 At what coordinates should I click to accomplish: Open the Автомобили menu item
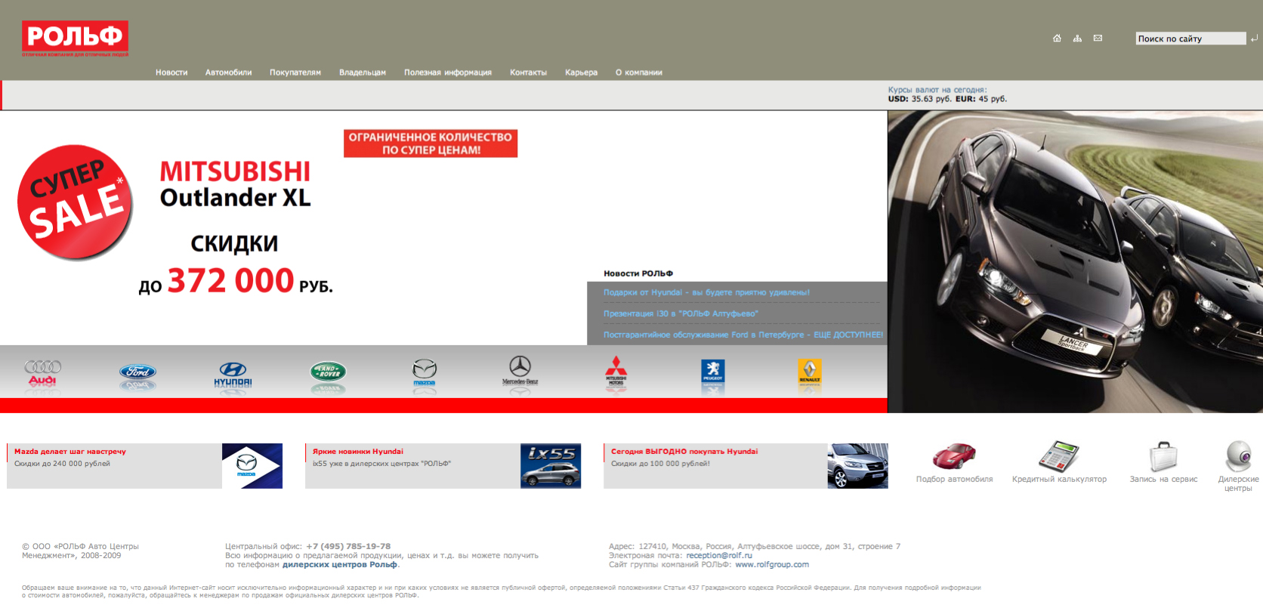click(228, 73)
